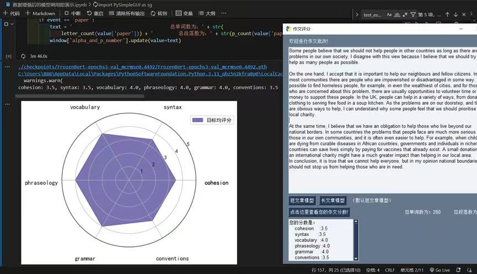Change indentation via 空格: 4

[373, 270]
